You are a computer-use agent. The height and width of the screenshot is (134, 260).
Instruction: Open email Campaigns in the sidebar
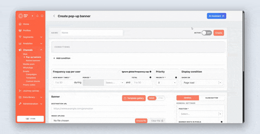(31, 74)
